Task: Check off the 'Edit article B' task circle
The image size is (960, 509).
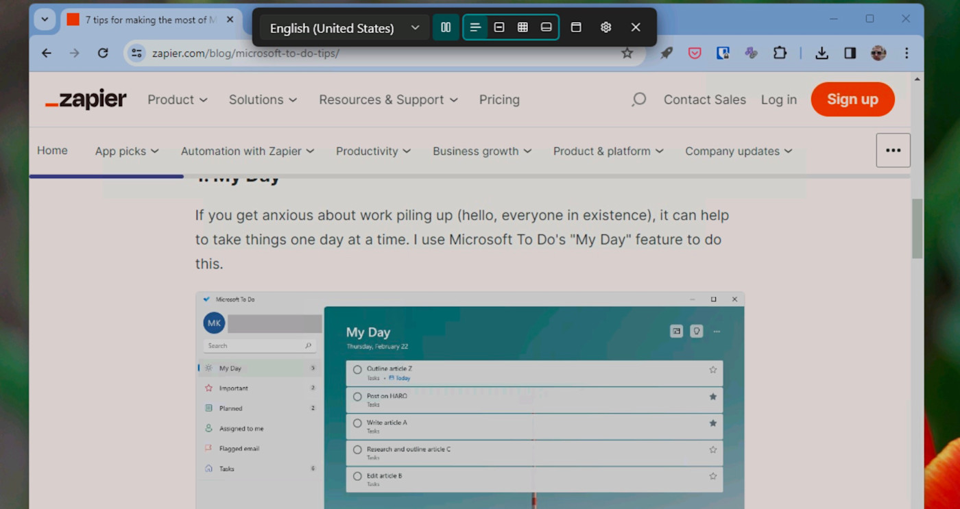Action: click(357, 476)
